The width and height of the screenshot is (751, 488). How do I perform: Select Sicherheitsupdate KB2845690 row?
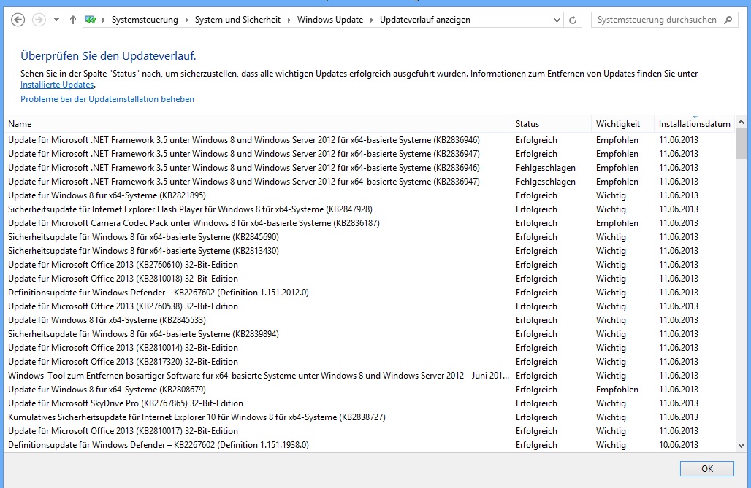point(369,237)
